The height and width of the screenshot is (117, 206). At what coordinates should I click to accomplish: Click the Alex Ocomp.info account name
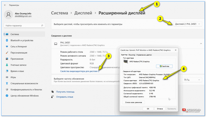coord(23,13)
